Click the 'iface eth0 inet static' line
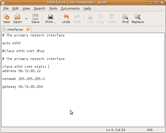This screenshot has height=133, width=166. [x=24, y=66]
